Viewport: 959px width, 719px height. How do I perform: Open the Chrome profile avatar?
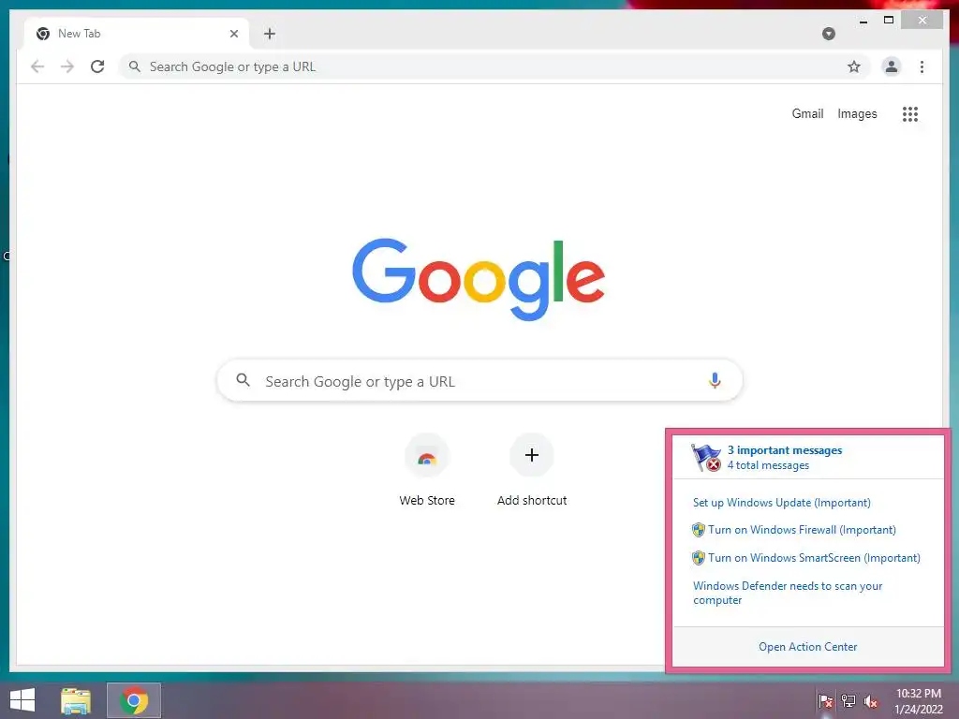[x=892, y=66]
